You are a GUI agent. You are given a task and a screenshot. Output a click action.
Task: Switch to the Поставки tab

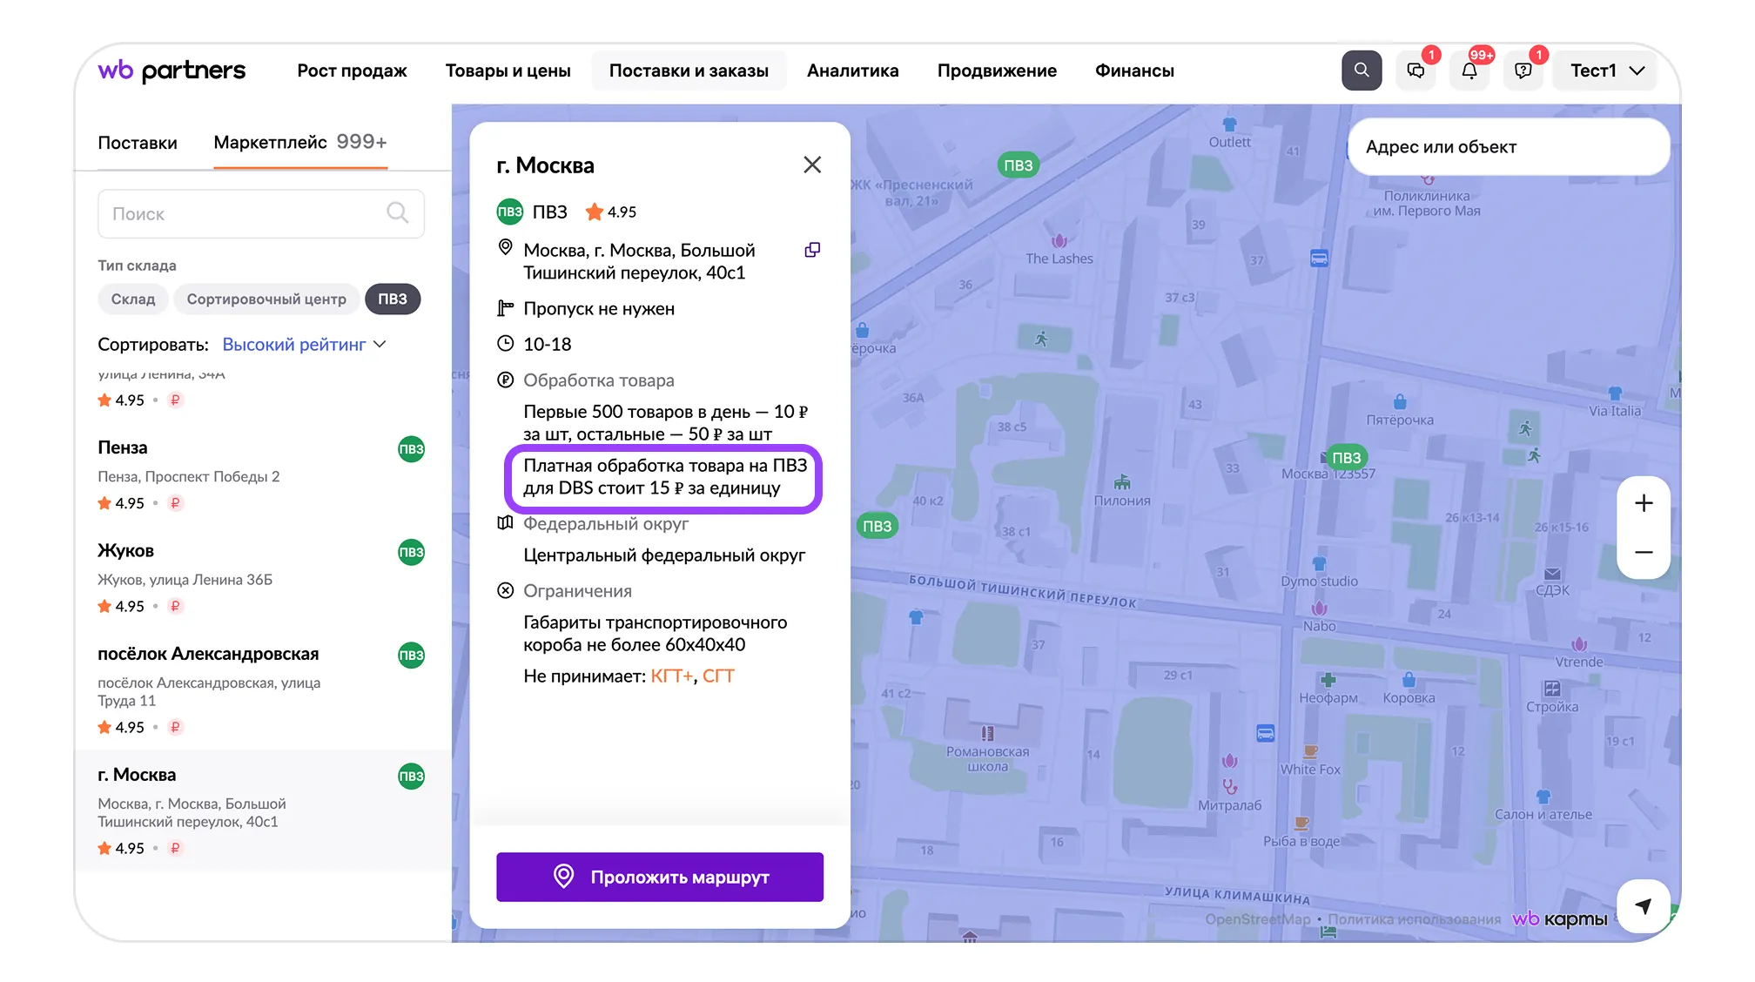coord(138,143)
